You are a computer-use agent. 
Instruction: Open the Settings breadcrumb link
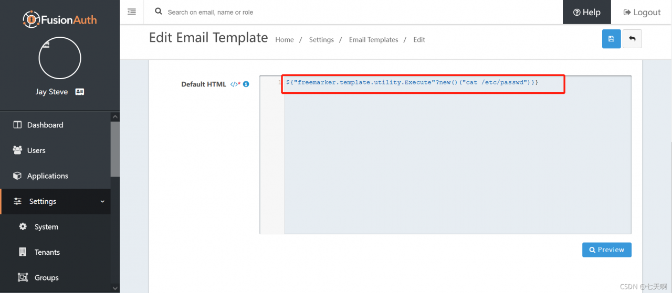coord(321,40)
